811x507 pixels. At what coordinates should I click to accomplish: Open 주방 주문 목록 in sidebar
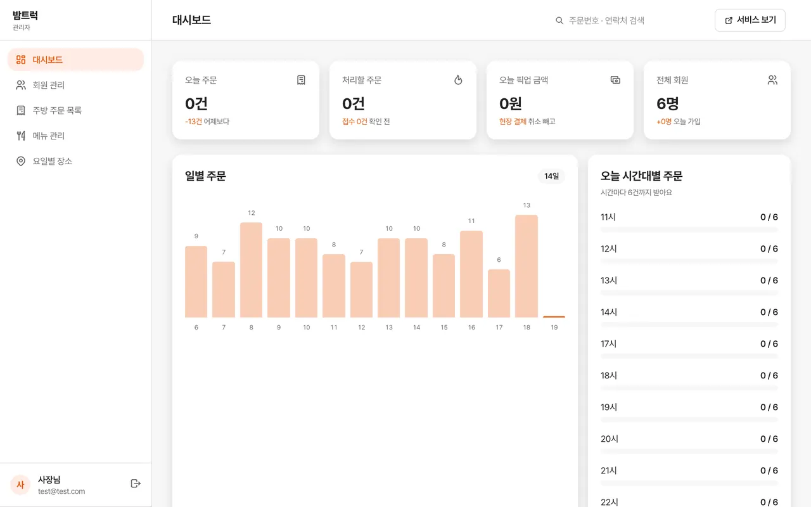point(76,110)
